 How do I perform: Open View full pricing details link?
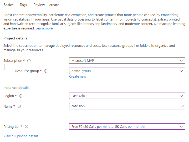[21, 136]
